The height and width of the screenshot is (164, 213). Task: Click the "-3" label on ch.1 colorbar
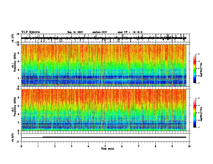[x=198, y=54]
